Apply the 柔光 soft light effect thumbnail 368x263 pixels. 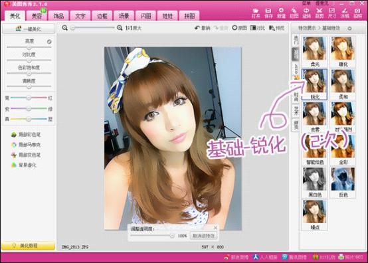314,52
